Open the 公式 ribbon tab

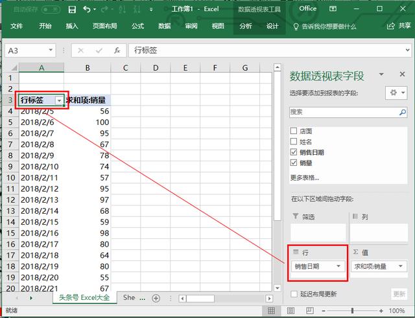point(137,26)
